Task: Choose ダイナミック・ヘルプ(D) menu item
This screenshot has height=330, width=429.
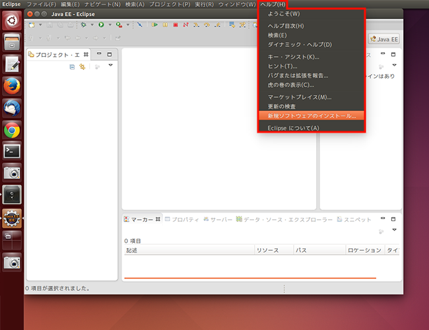Action: click(312, 45)
